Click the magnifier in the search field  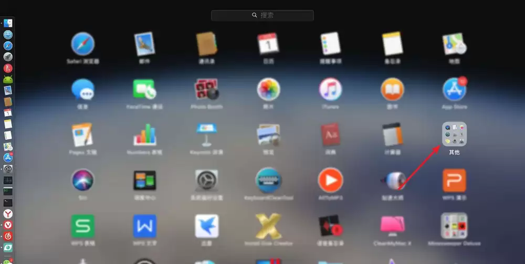click(255, 15)
